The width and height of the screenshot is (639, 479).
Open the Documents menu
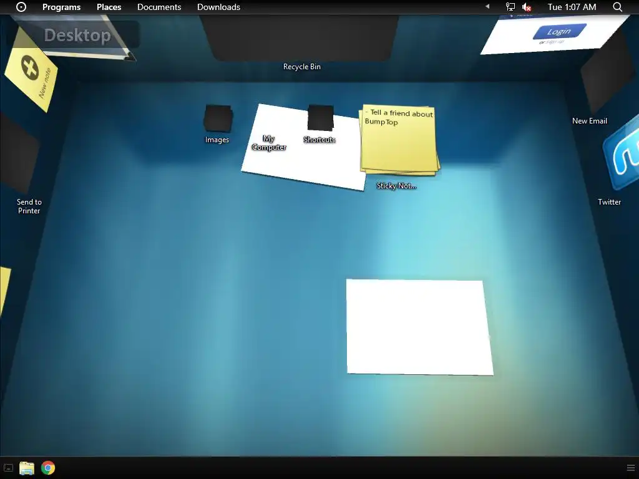point(159,7)
